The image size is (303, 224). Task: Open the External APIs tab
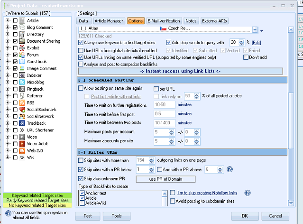click(214, 21)
